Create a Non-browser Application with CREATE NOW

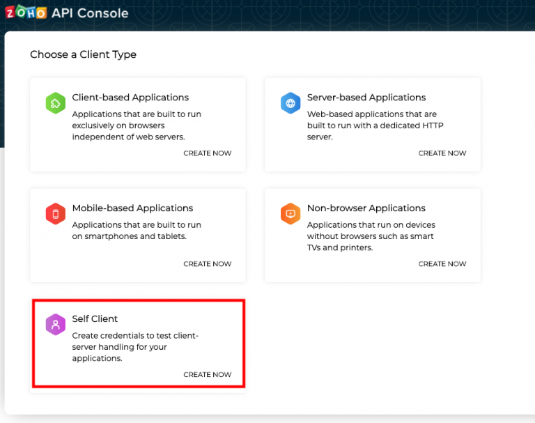coord(442,264)
